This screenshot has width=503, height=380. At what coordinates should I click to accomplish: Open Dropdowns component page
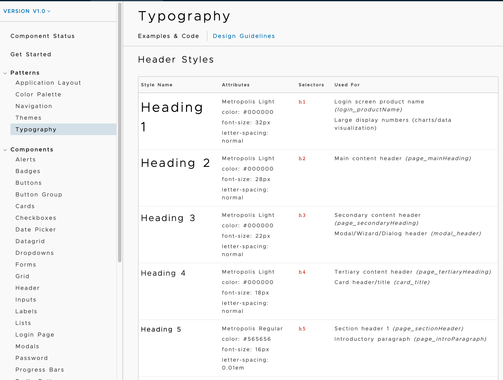coord(35,253)
